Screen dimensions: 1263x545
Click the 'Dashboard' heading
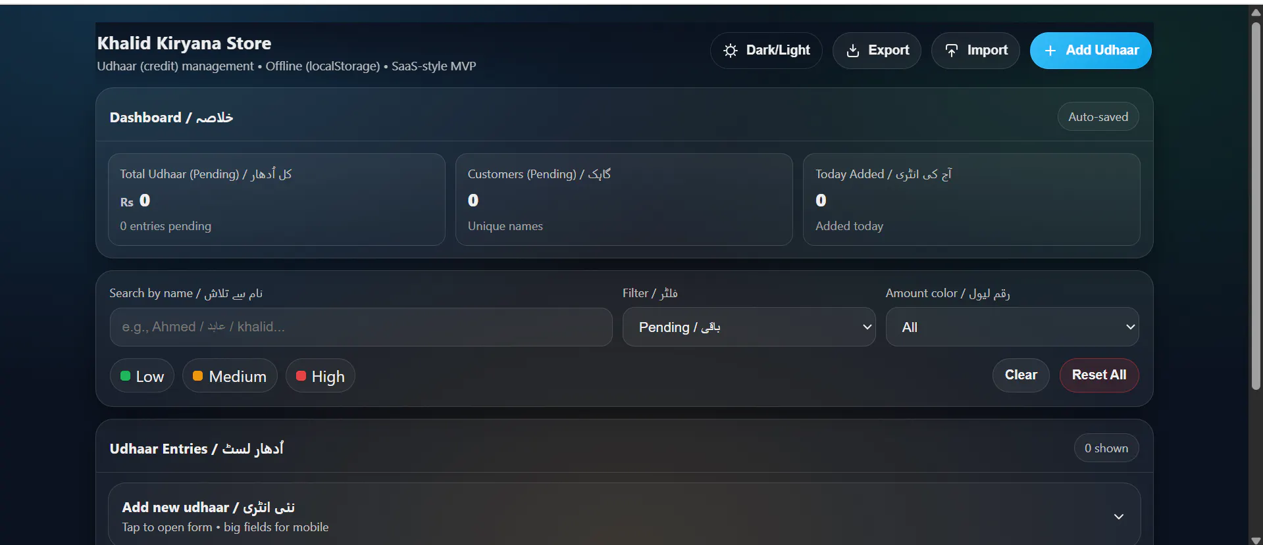click(x=171, y=118)
